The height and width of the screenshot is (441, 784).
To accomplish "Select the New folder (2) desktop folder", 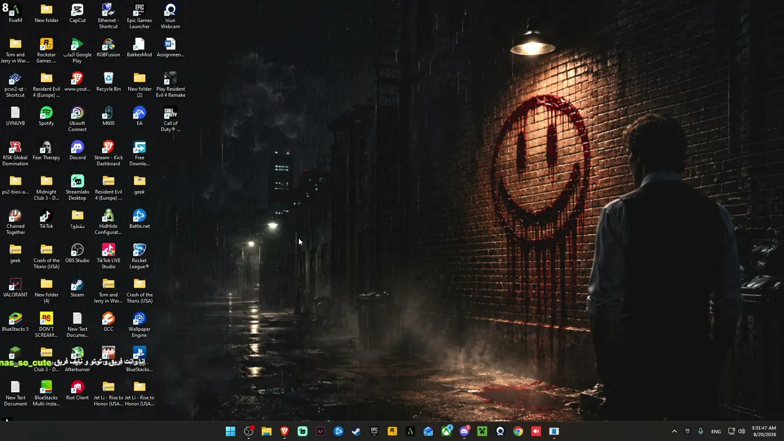I will [140, 85].
